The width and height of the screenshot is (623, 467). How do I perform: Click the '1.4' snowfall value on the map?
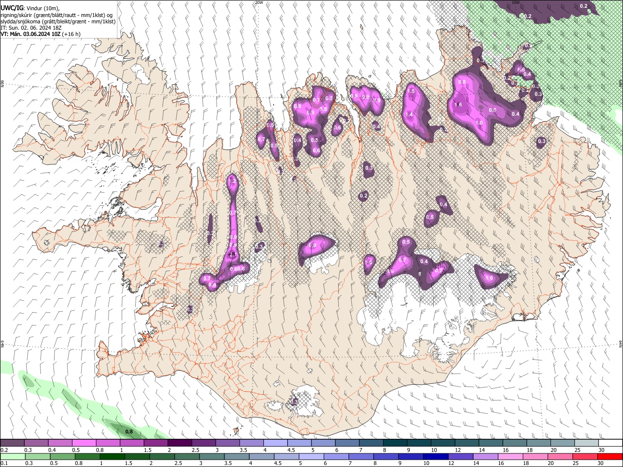409,114
